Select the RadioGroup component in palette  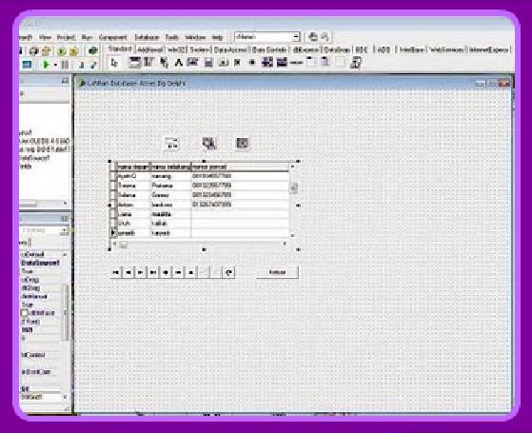tap(325, 63)
